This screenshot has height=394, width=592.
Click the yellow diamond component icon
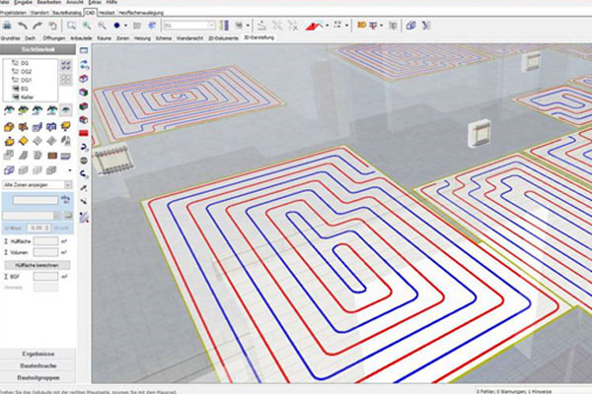(24, 141)
